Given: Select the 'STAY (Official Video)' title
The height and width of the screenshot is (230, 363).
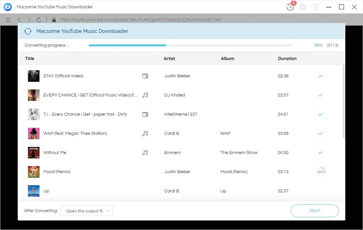Looking at the screenshot, I should [x=63, y=76].
